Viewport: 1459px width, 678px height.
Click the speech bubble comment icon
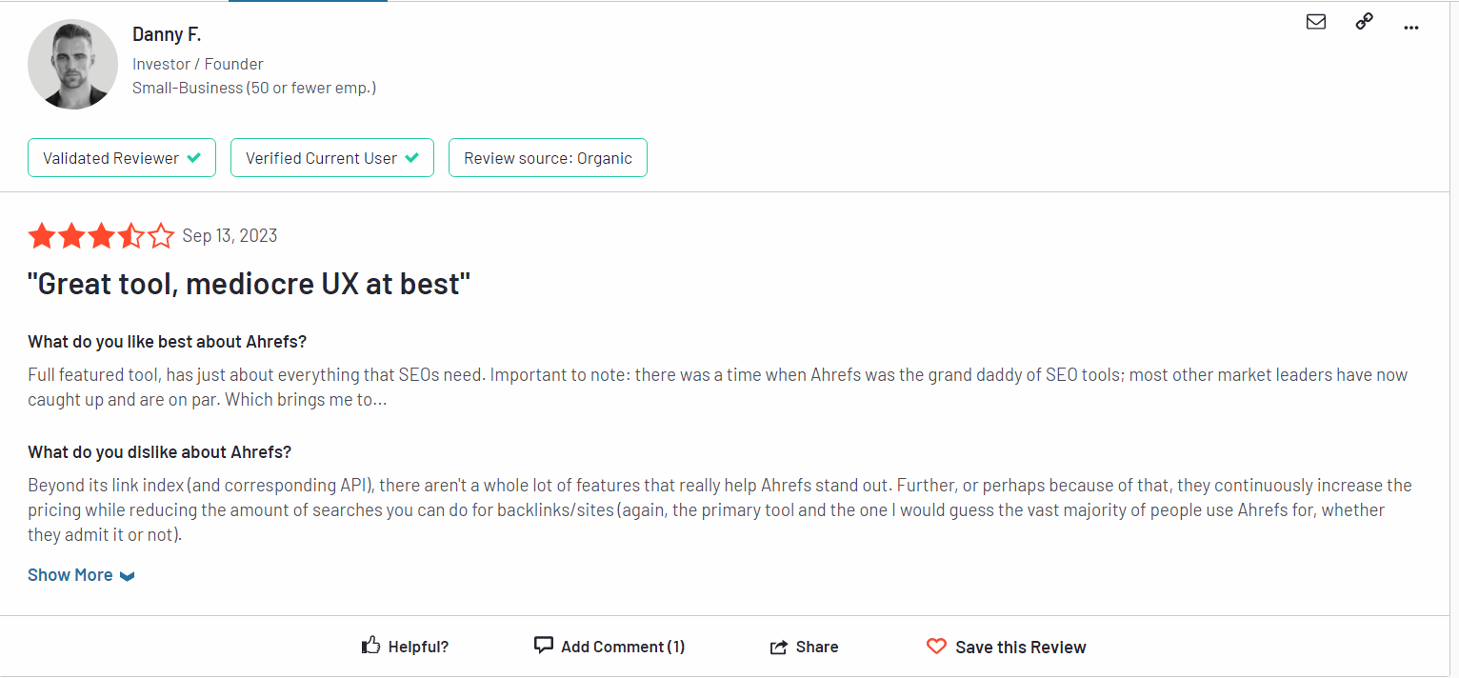click(544, 645)
